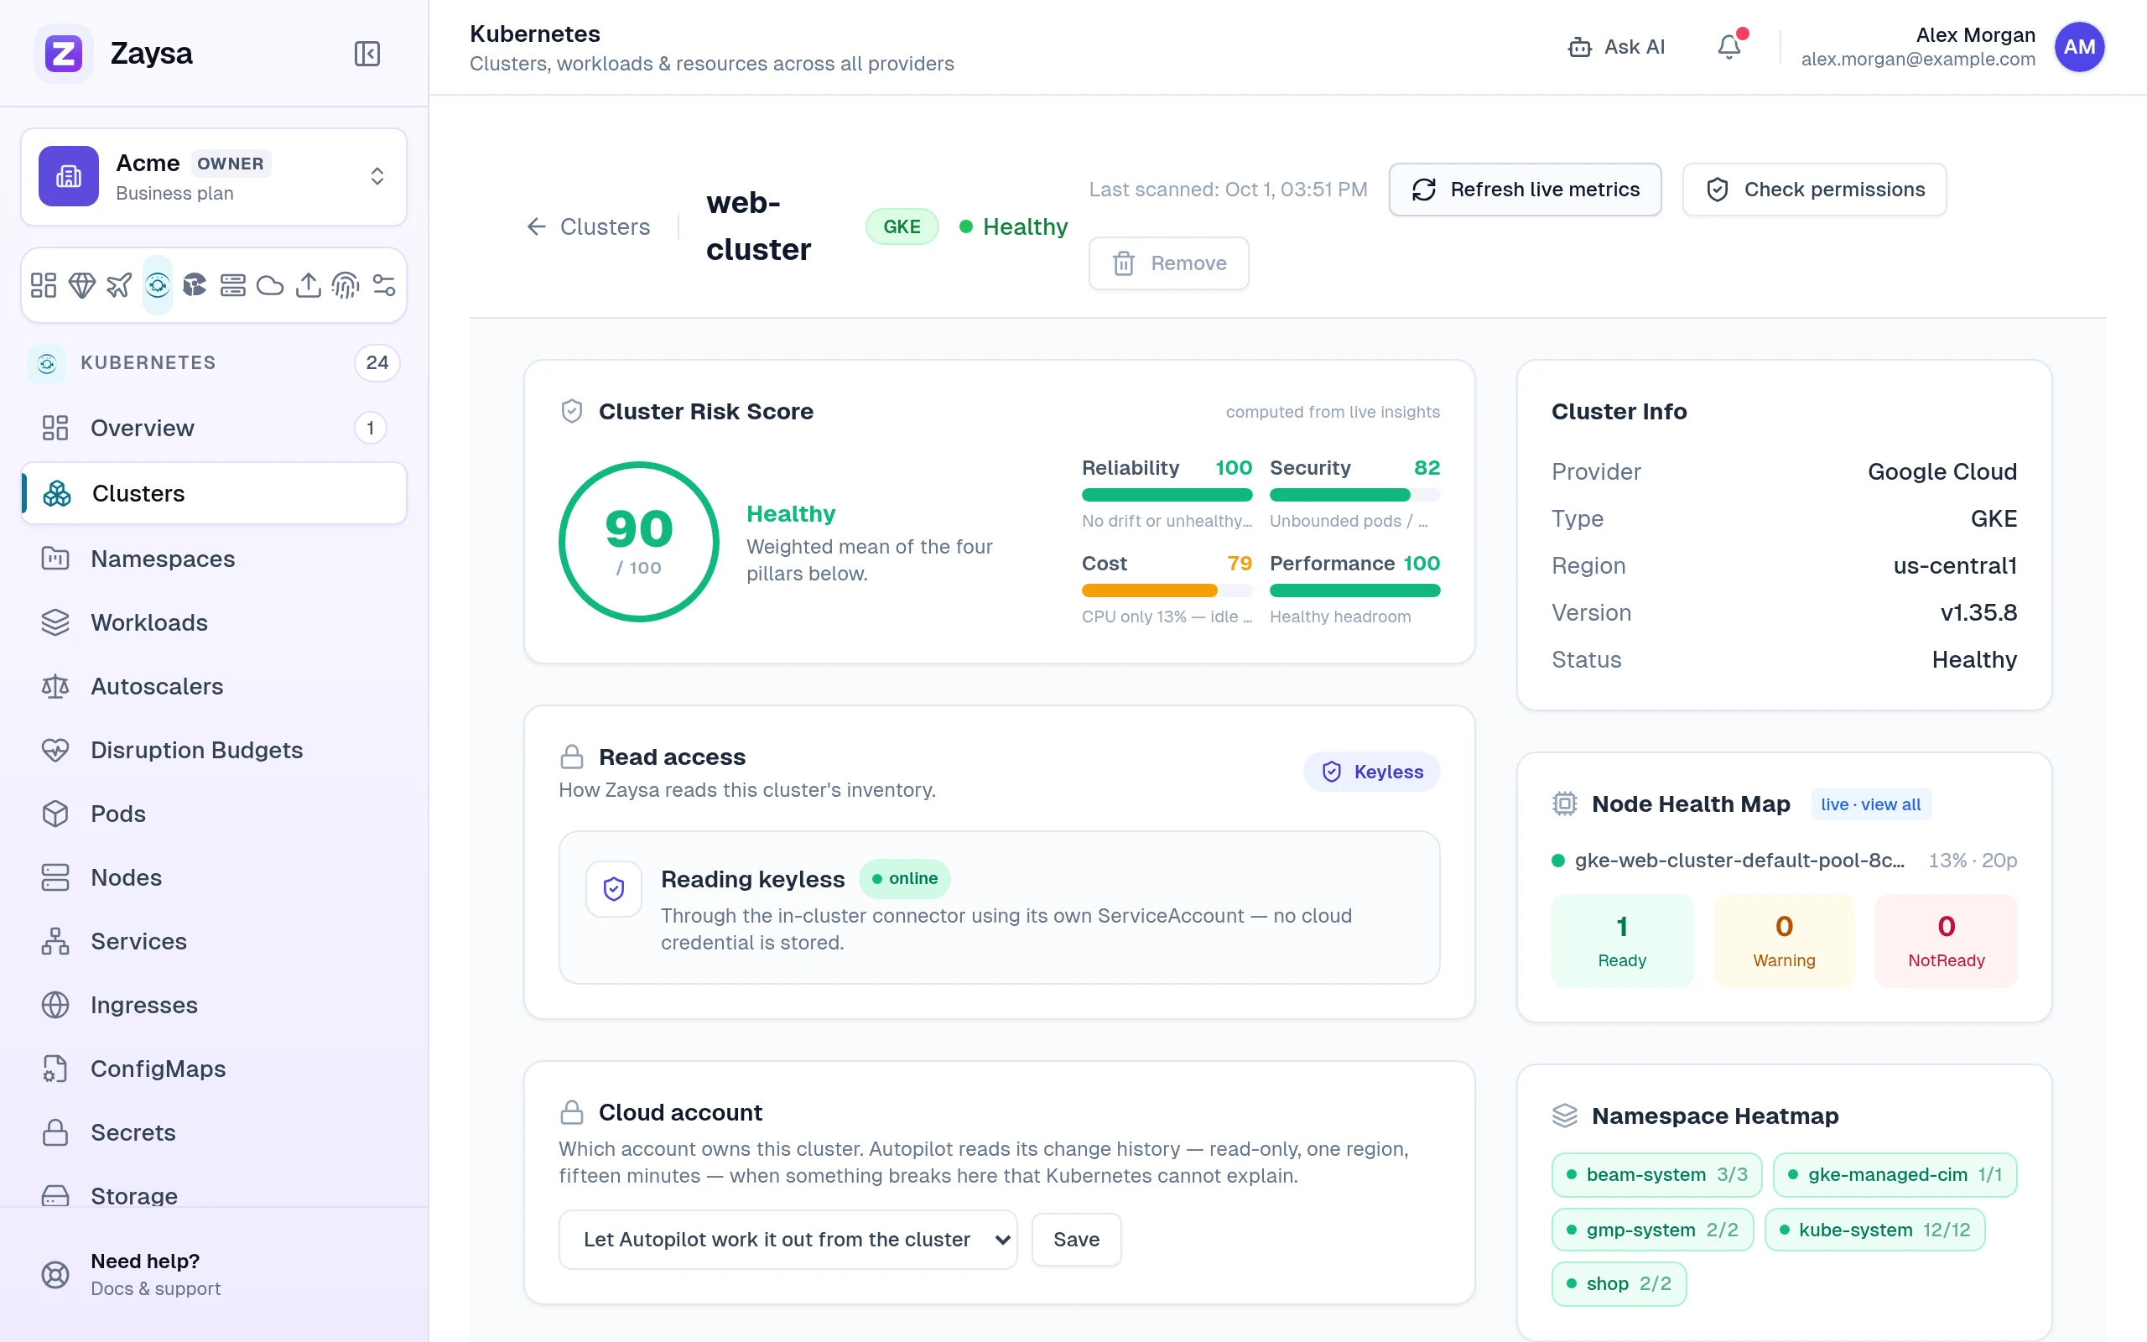
Task: Open the server stack icon module
Action: [x=232, y=285]
